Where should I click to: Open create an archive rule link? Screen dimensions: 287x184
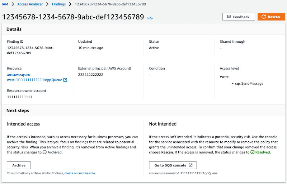click(x=80, y=173)
